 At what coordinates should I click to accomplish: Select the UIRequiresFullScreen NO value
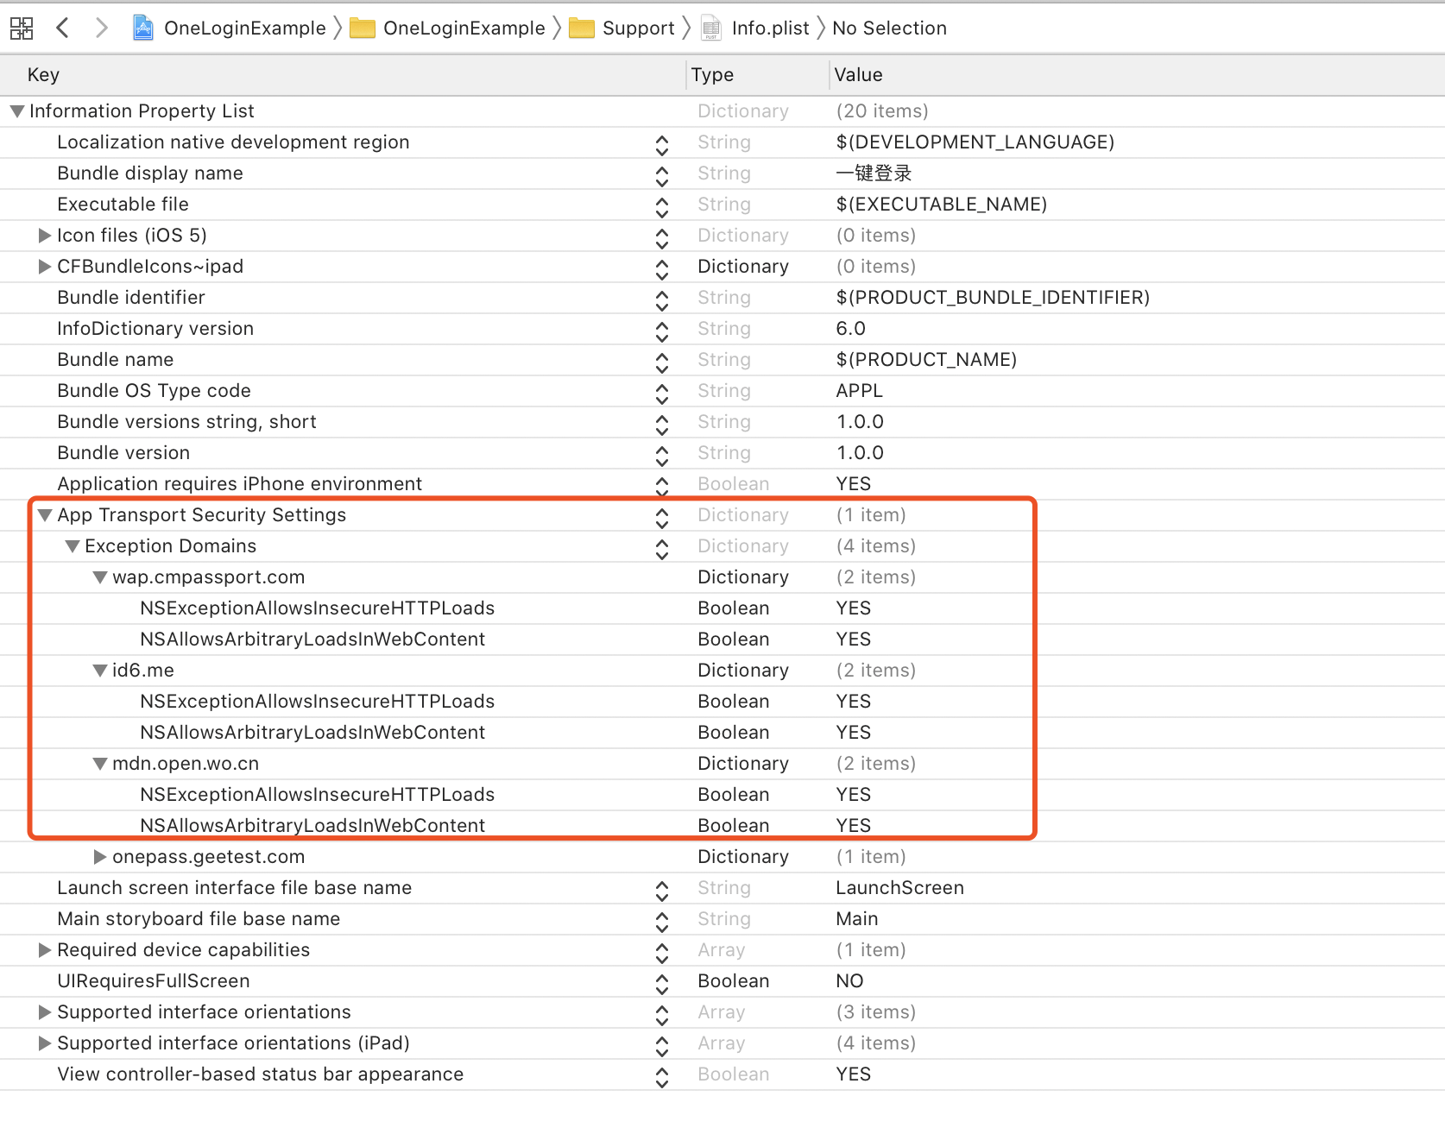[x=849, y=981]
